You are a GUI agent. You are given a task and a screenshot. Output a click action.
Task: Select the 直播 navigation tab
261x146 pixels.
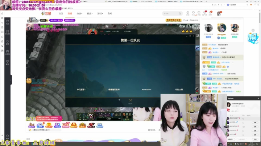pos(70,13)
